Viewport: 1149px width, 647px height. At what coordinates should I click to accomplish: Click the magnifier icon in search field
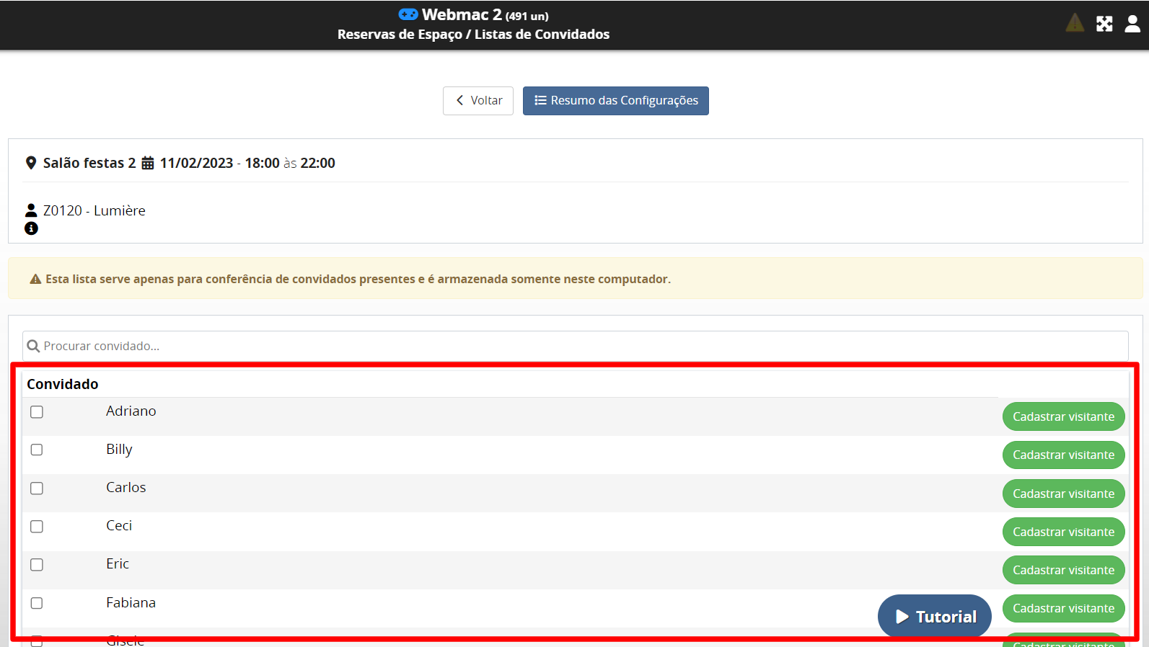coord(33,347)
